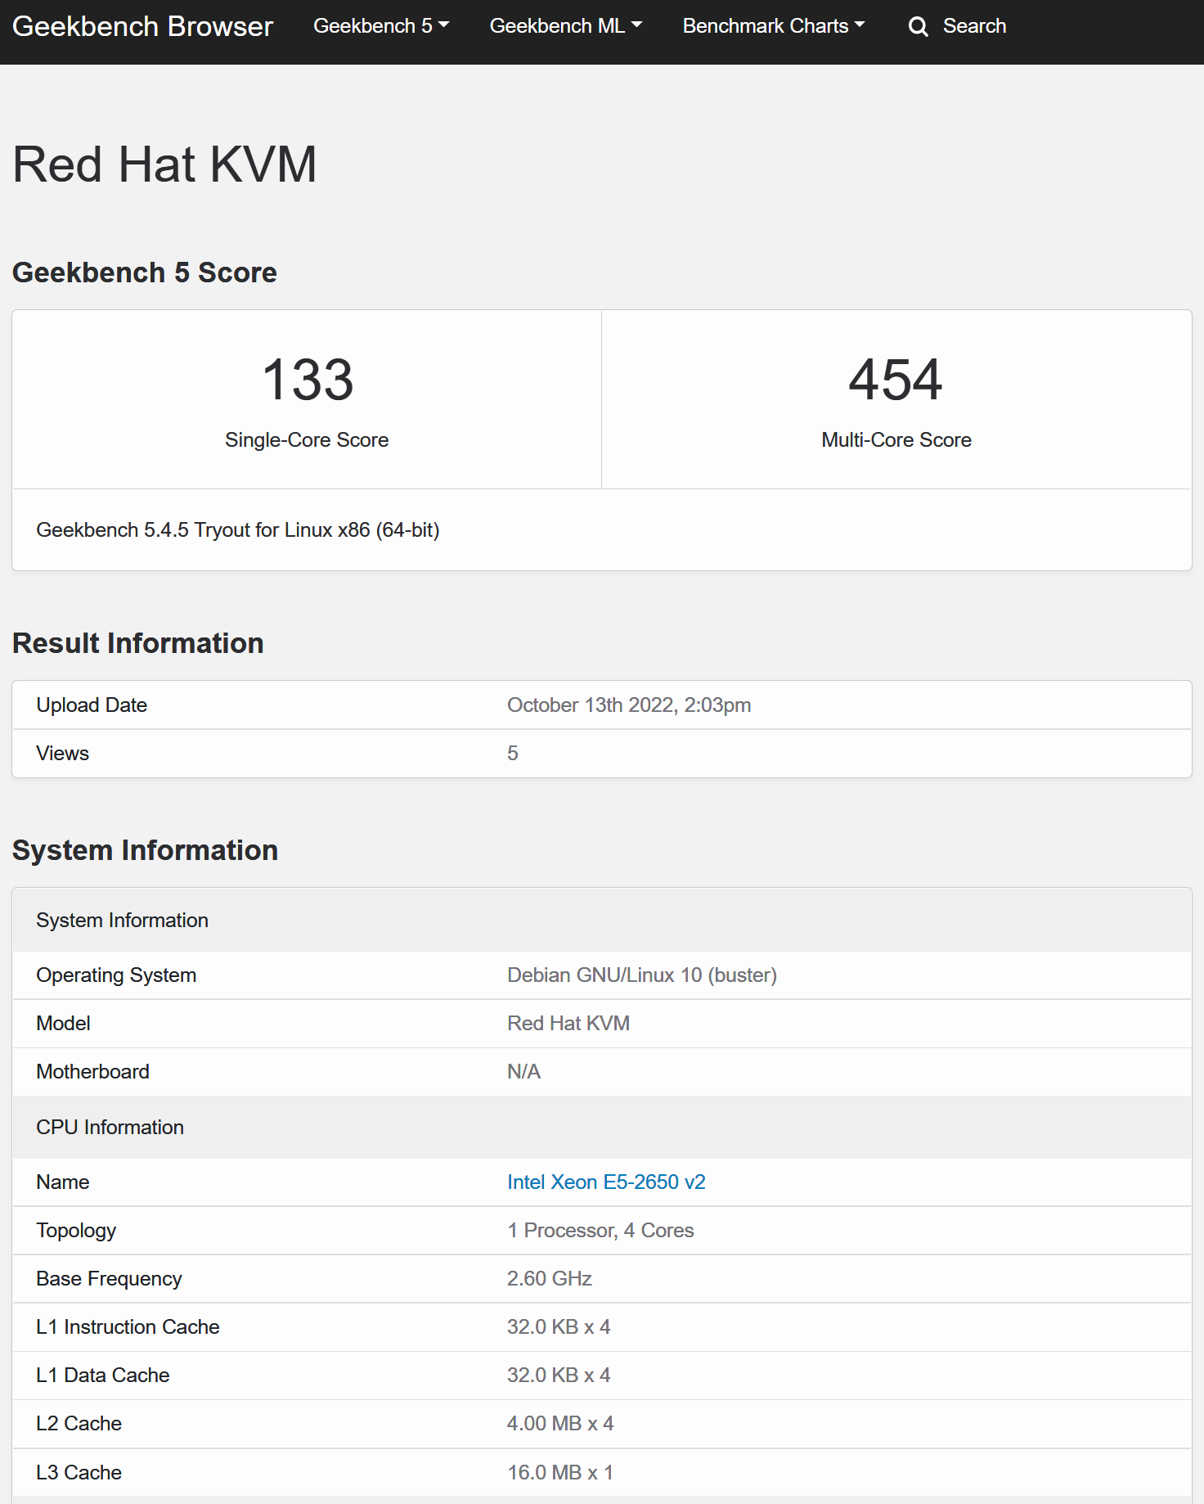Click the Motherboard label
Viewport: 1204px width, 1504px height.
[x=93, y=1072]
